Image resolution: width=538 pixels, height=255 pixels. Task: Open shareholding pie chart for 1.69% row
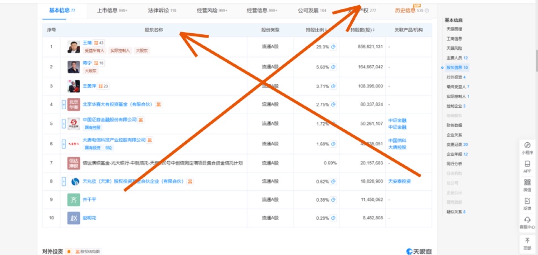click(333, 144)
